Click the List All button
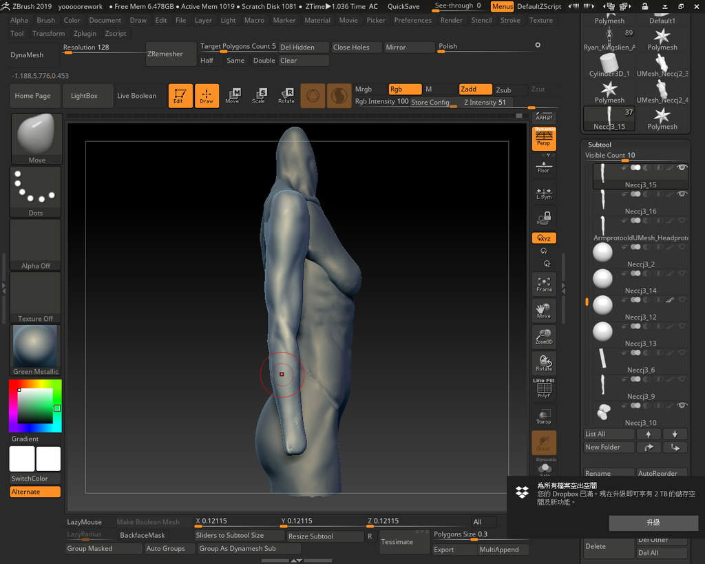 click(609, 434)
